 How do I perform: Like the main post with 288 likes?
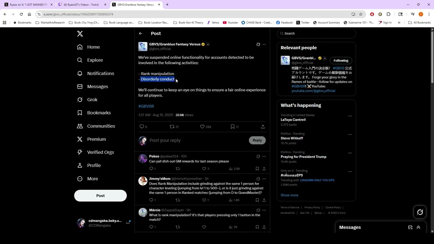point(202,126)
